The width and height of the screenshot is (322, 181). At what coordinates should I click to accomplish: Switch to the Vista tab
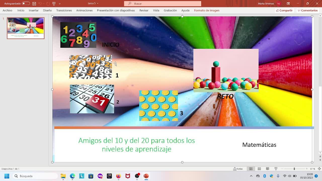coord(156,10)
